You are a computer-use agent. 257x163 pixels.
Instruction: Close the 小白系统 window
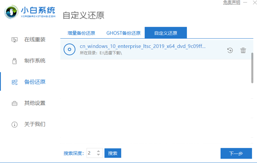tap(255, 3)
